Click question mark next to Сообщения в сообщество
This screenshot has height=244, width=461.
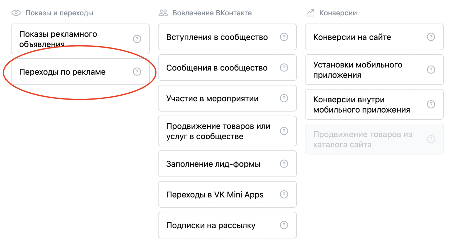point(284,68)
